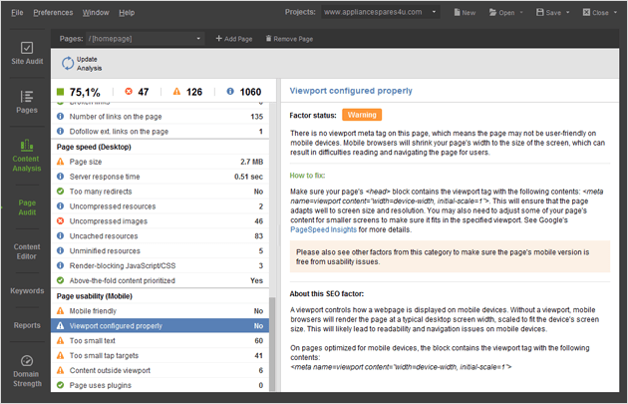Select Number of links on the page row
Image resolution: width=628 pixels, height=404 pixels.
coord(159,117)
